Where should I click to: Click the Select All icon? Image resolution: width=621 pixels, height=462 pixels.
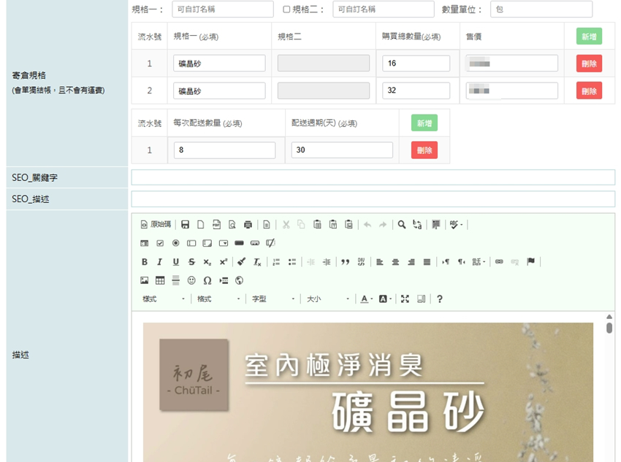(x=436, y=225)
